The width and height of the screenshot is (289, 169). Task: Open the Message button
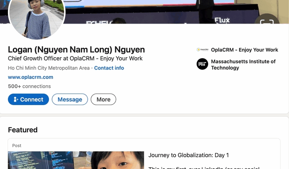(x=70, y=99)
